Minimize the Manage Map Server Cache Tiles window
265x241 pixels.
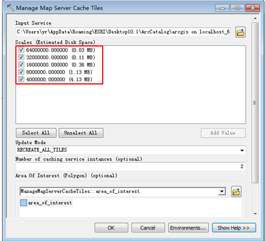(222, 8)
